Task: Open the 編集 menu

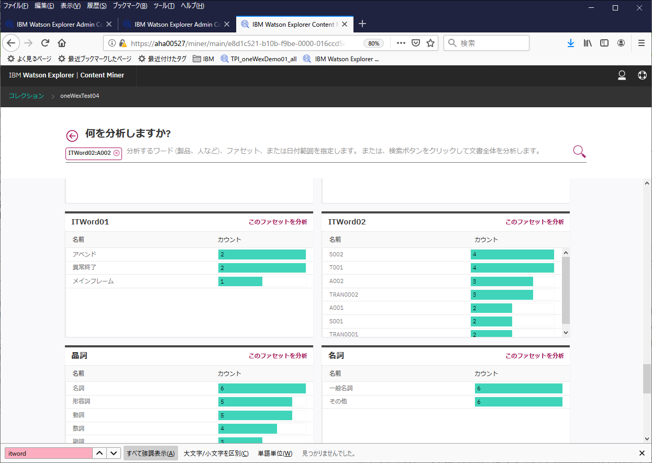Action: (x=44, y=6)
